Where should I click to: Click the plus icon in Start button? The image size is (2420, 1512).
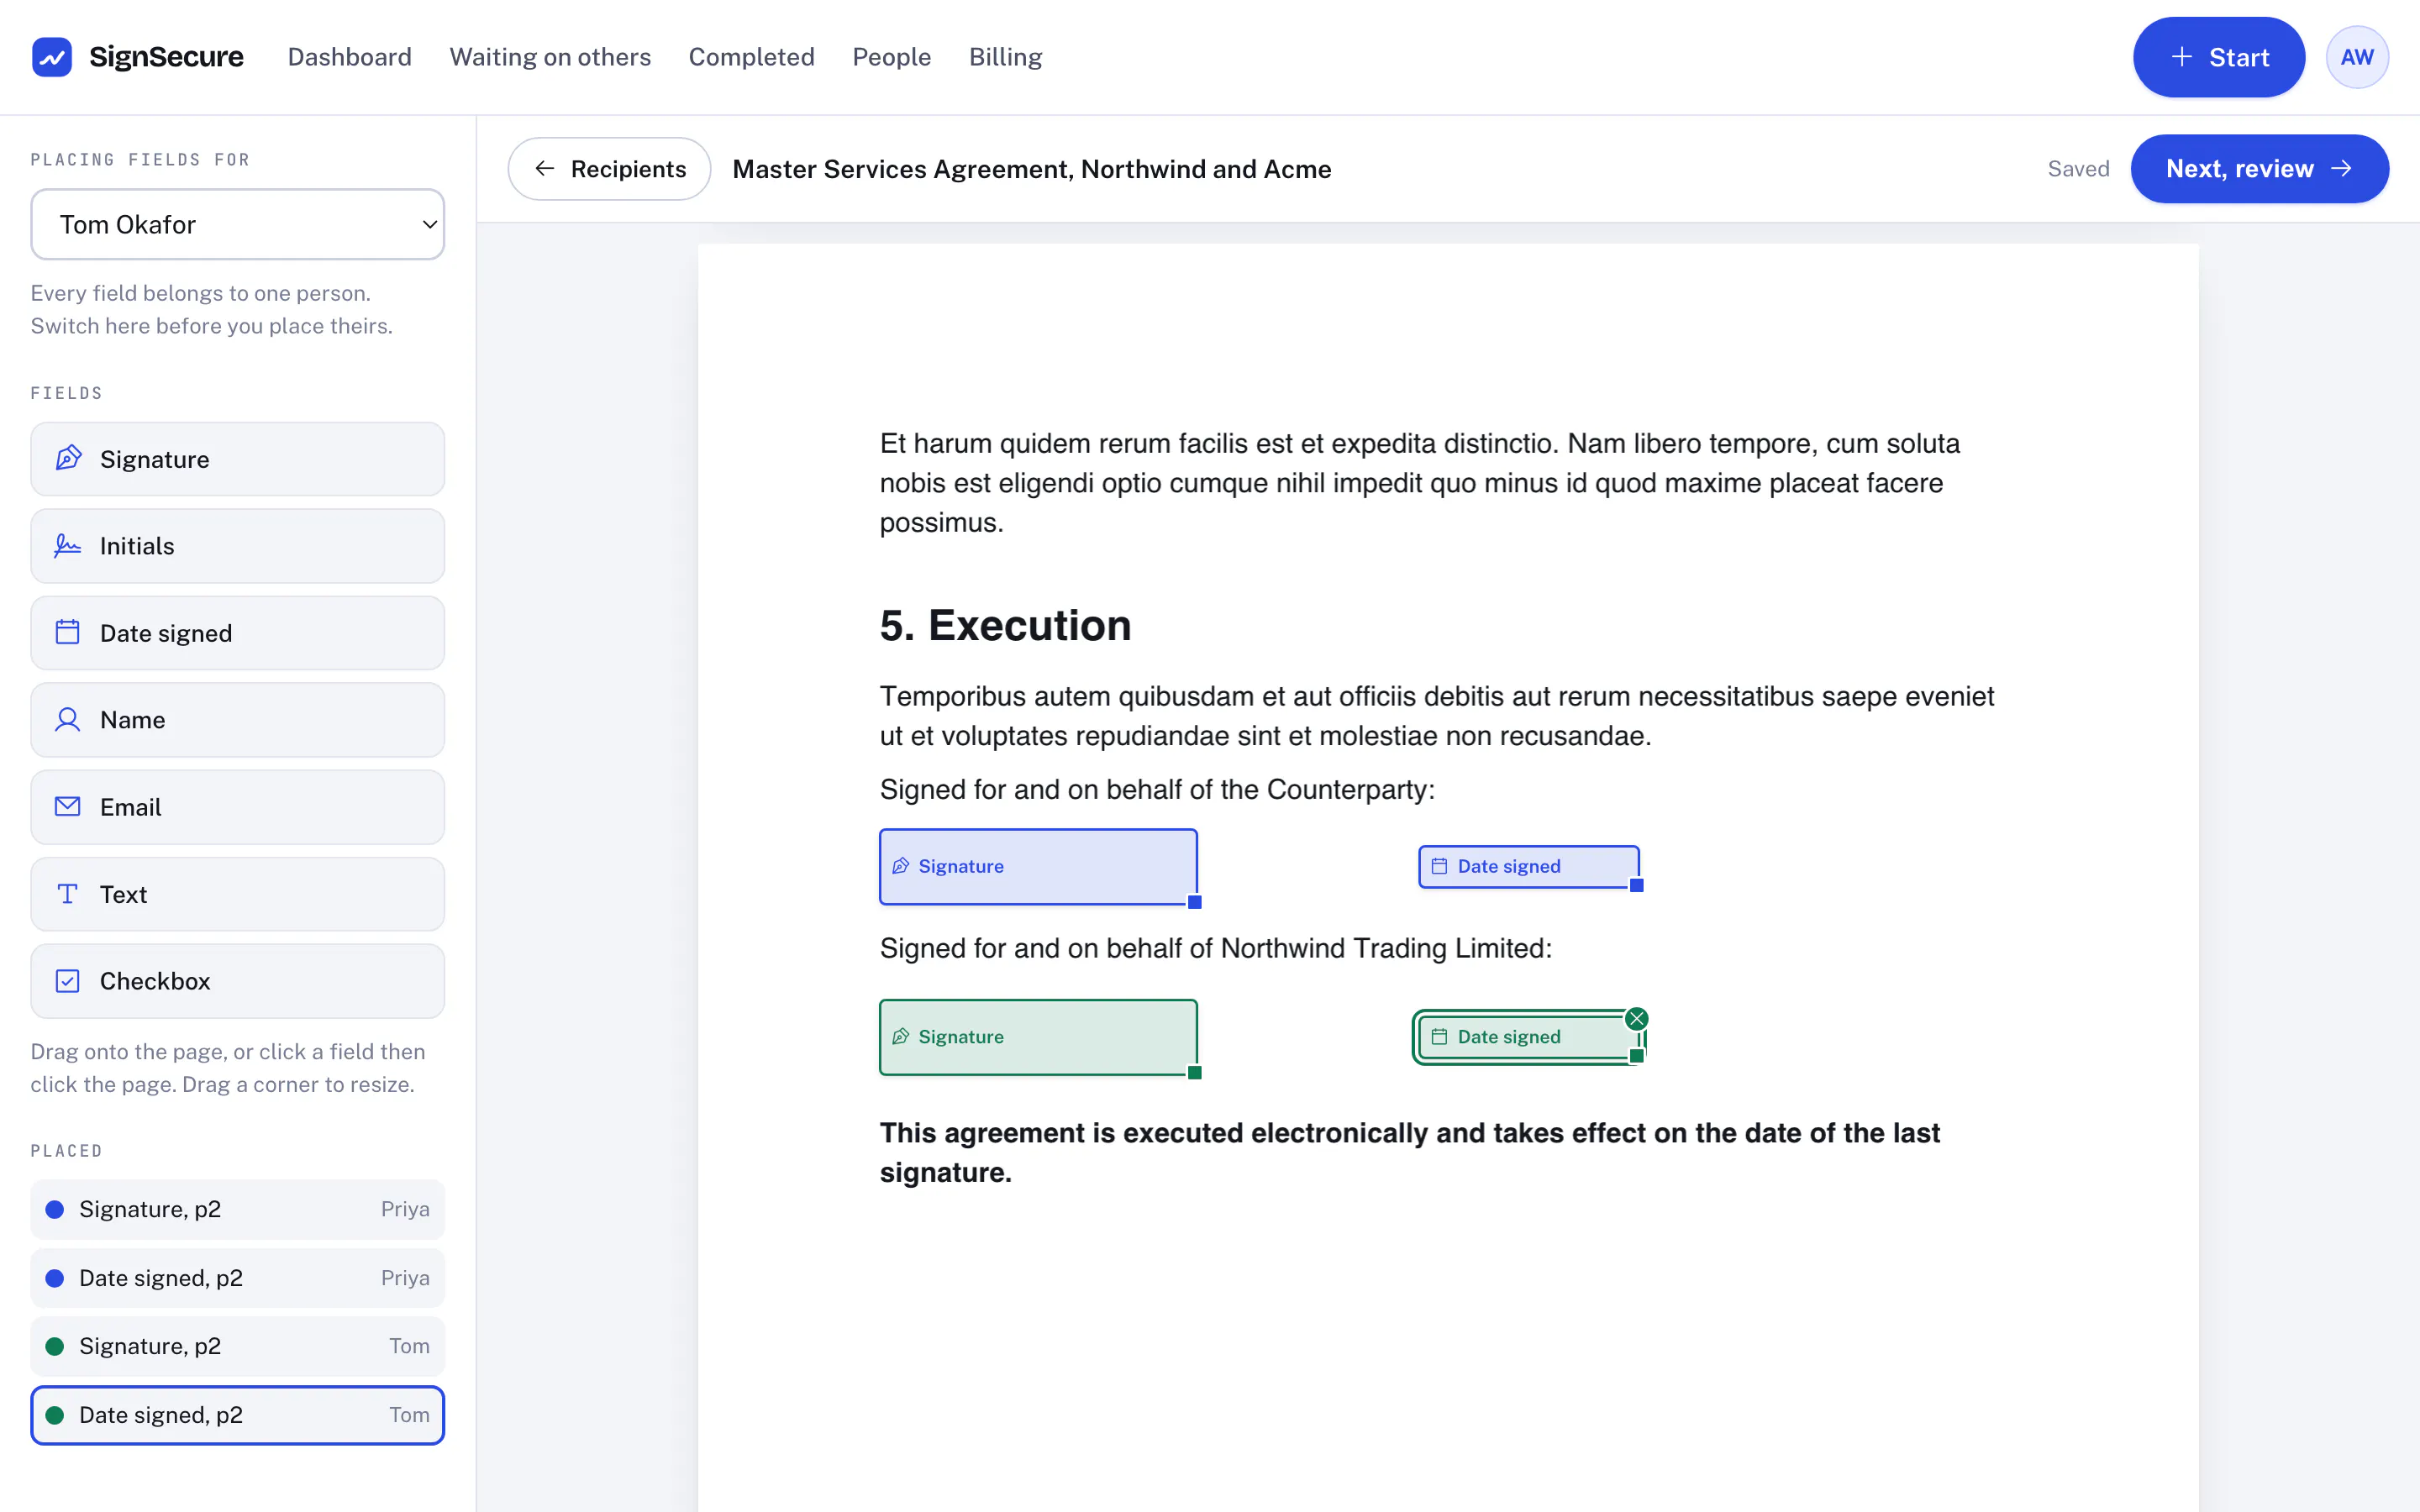click(x=2182, y=57)
